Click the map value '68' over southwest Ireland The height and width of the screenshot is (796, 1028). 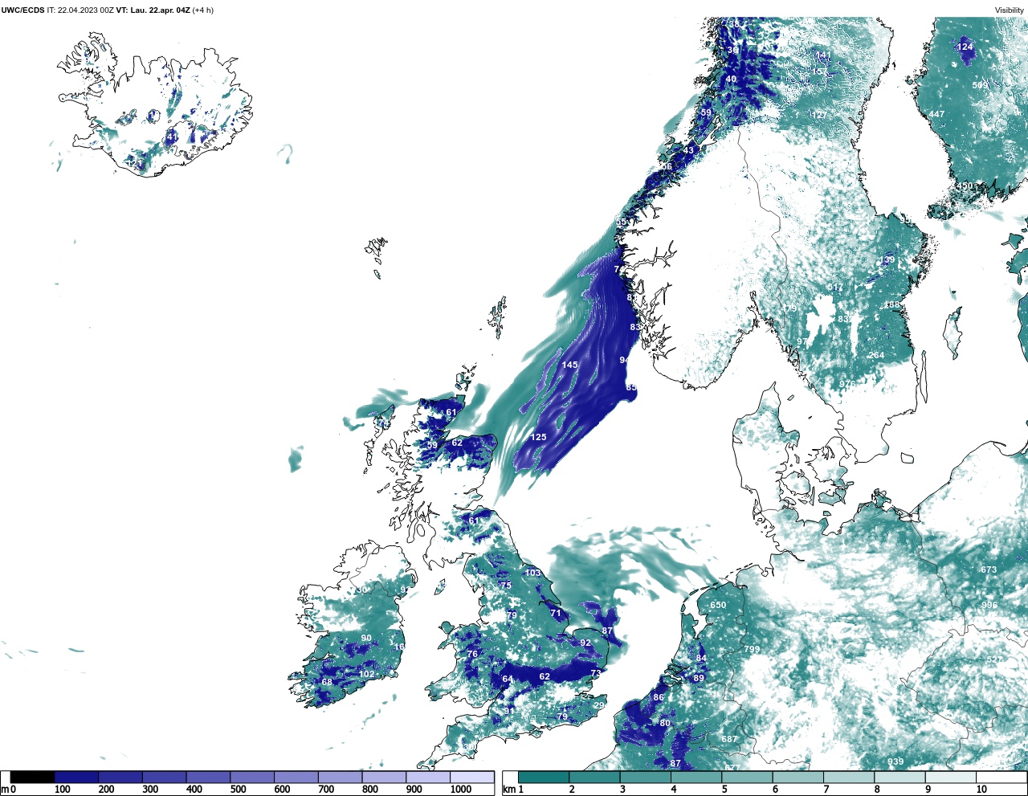pyautogui.click(x=327, y=683)
